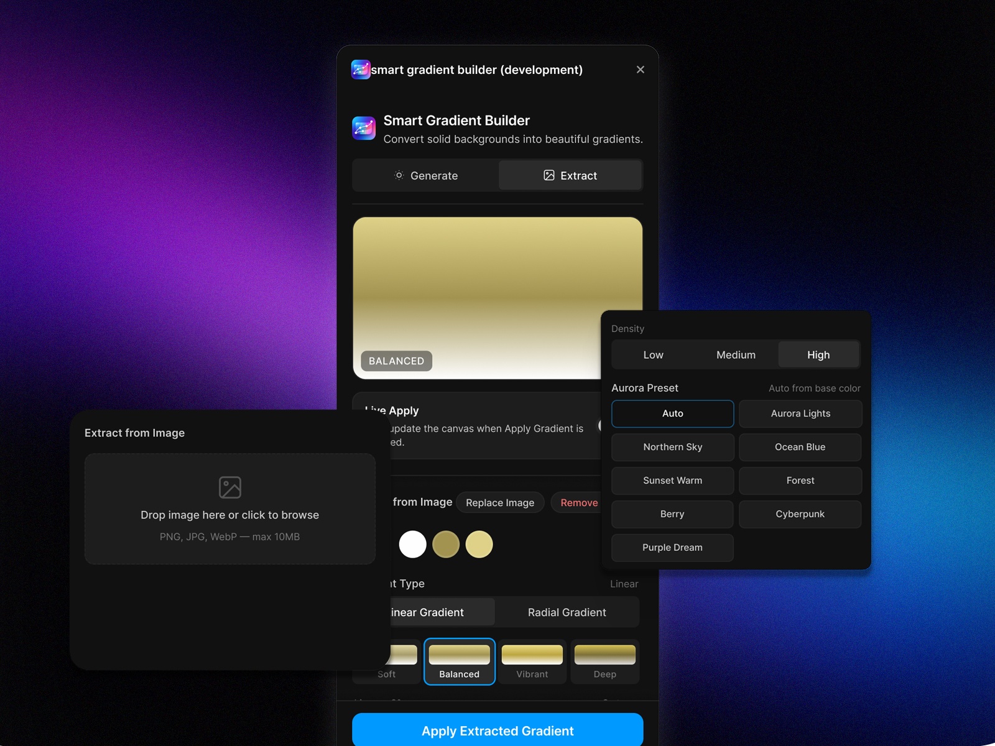Viewport: 995px width, 746px height.
Task: Click the image placeholder icon in the drop zone
Action: (x=229, y=487)
